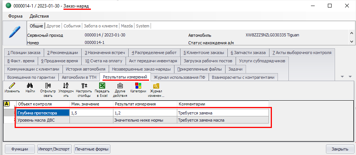Select the Уровень масла ДВС row
The height and width of the screenshot is (155, 356).
42,120
